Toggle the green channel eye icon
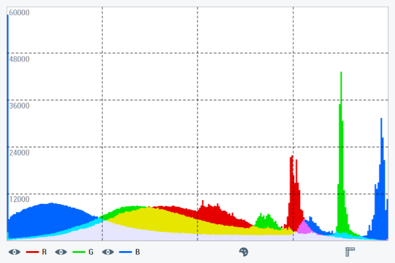 click(x=61, y=252)
